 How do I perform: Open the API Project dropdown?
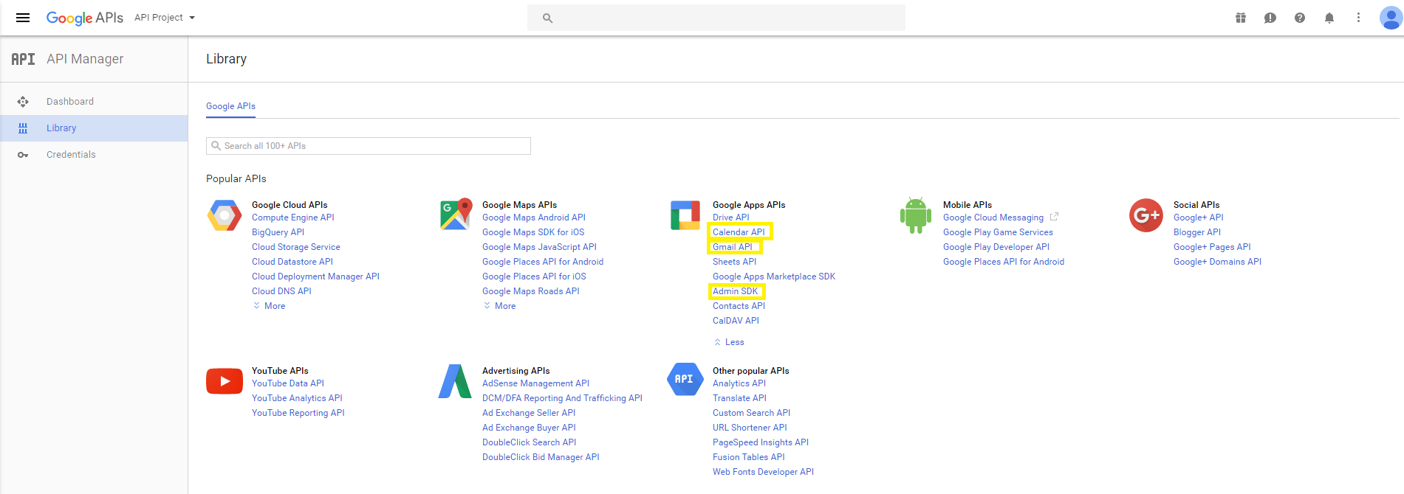[165, 18]
